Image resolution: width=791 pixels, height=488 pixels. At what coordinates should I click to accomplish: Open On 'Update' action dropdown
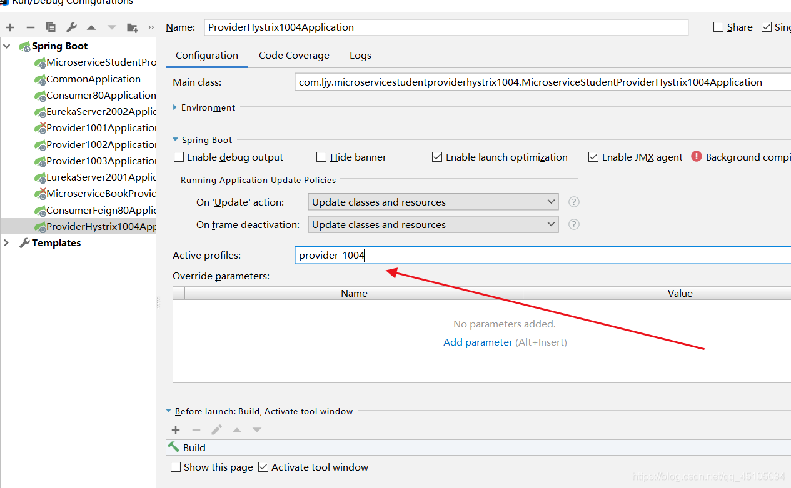click(433, 202)
